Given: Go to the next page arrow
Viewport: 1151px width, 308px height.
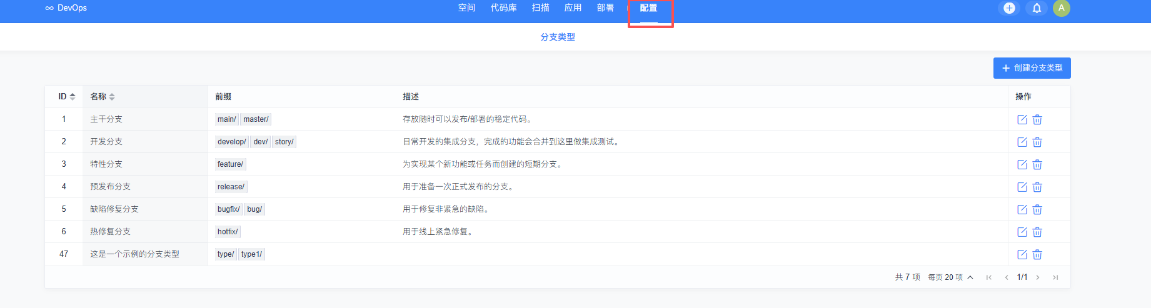Looking at the screenshot, I should pos(1038,277).
